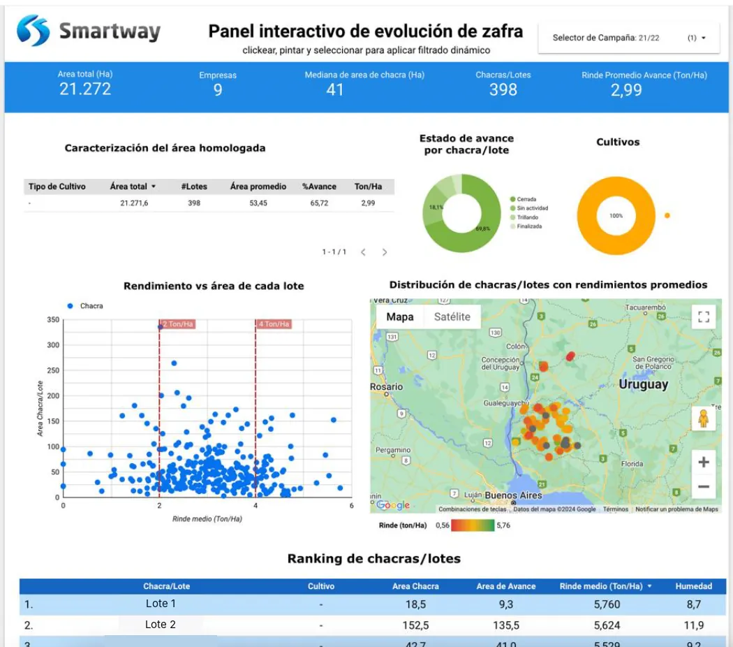Sort ranking by Cultivo header

click(320, 586)
